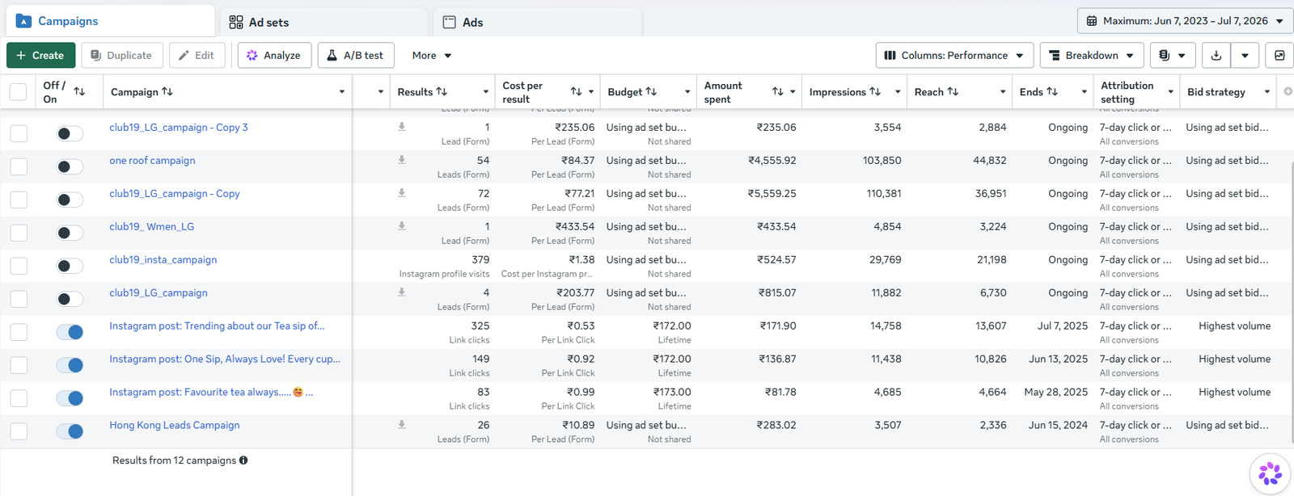Screen dimensions: 1294x496
Task: Open Attribution setting column options arrow
Action: coord(1170,92)
